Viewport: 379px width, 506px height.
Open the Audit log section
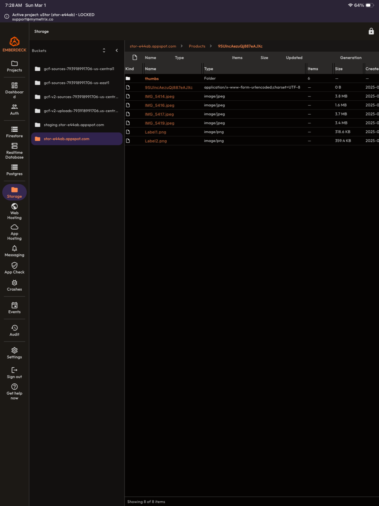pos(14,330)
